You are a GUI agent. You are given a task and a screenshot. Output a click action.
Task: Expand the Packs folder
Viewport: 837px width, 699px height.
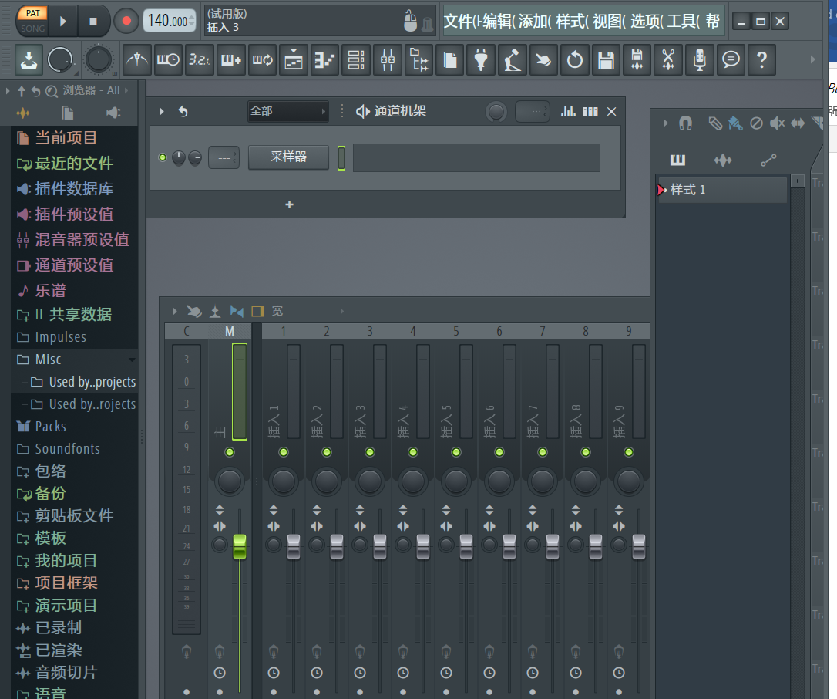click(50, 427)
